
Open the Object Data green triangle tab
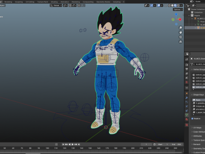(187, 115)
